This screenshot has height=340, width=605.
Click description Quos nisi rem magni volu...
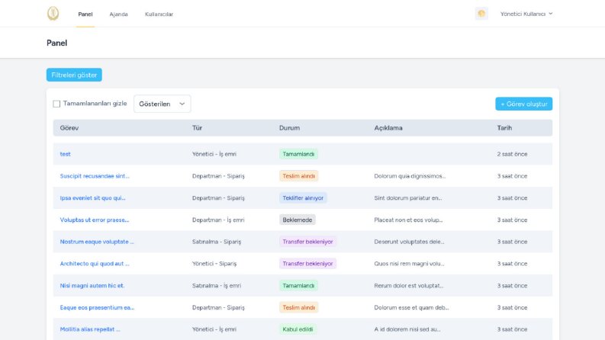pos(409,264)
